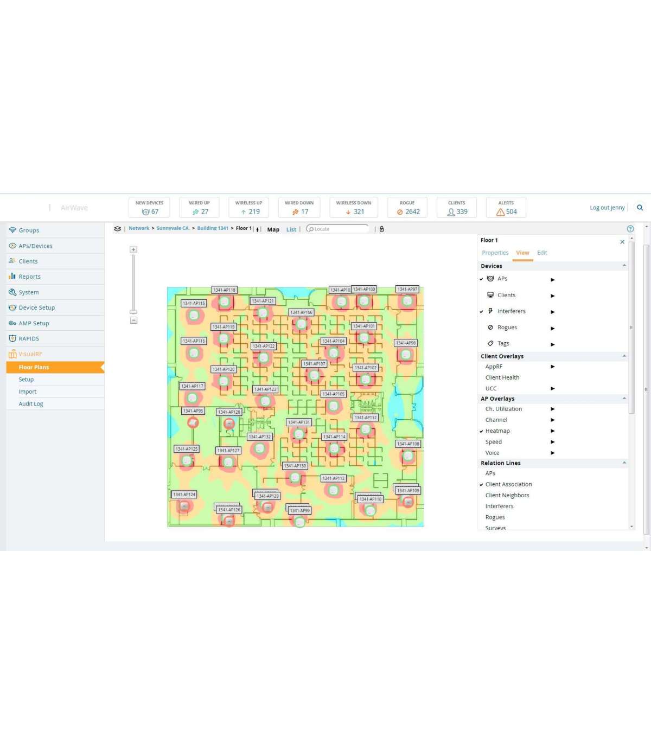Collapse the Client Overlays section
The width and height of the screenshot is (651, 744).
(624, 356)
